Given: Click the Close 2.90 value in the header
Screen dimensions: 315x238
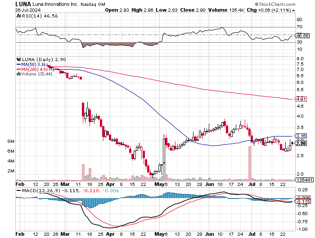Looking at the screenshot, I should click(x=193, y=10).
